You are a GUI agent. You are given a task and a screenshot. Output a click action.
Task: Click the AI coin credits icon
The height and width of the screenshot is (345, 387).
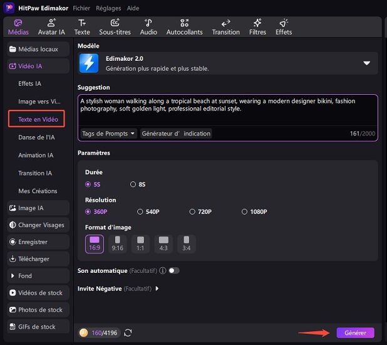pyautogui.click(x=83, y=332)
